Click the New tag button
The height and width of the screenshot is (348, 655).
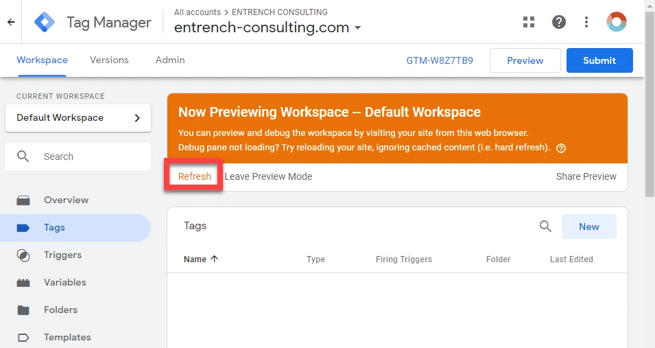[x=589, y=227]
